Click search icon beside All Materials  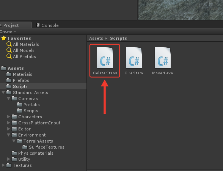pyautogui.click(x=9, y=44)
